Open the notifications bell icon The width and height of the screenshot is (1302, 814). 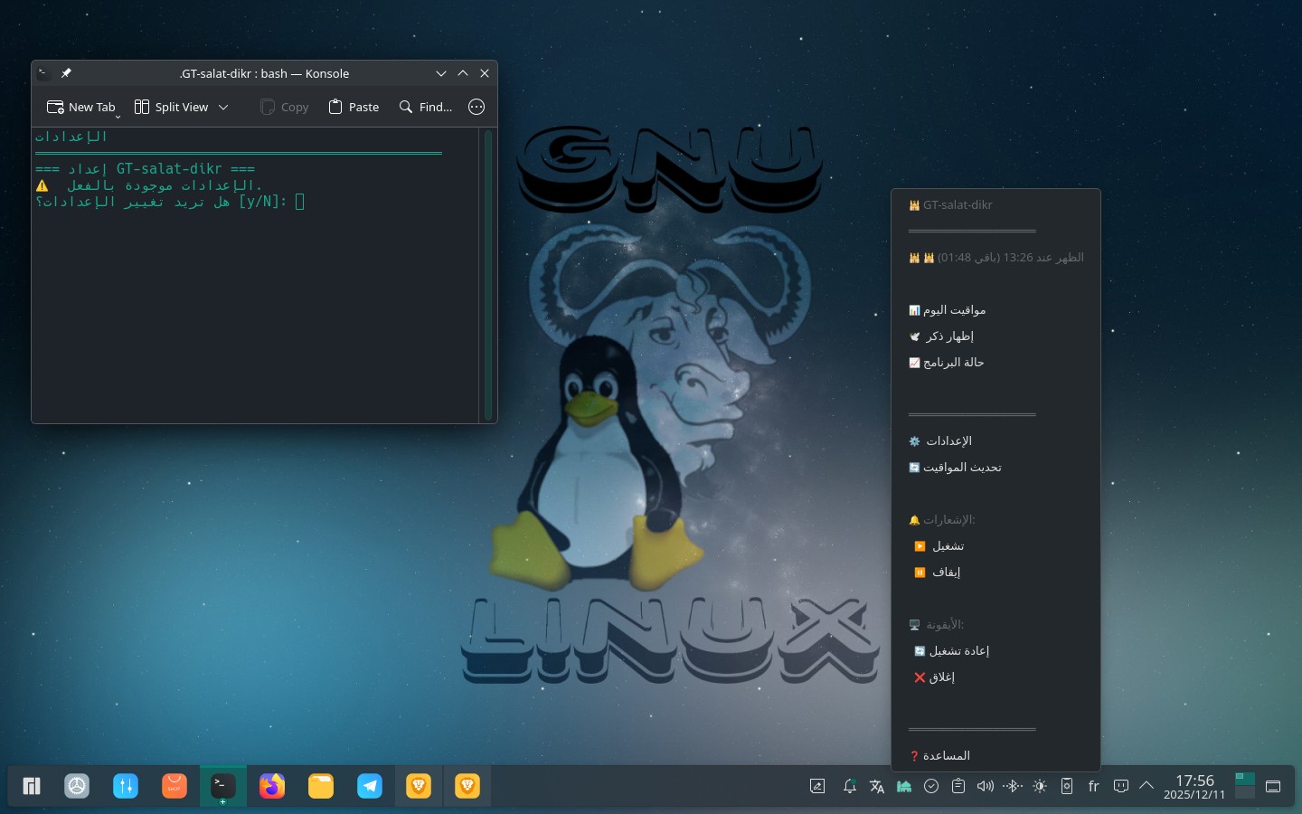point(849,786)
